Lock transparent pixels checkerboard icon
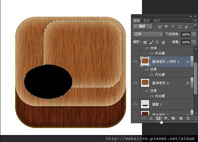Screen dimensions: 198x142 145,42
